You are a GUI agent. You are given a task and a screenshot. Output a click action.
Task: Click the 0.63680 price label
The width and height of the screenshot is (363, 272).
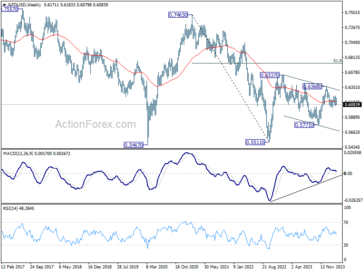click(x=312, y=87)
